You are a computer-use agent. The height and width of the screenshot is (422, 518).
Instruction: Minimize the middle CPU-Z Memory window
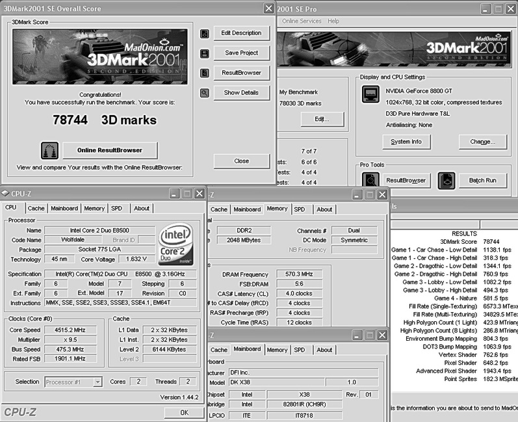click(357, 194)
